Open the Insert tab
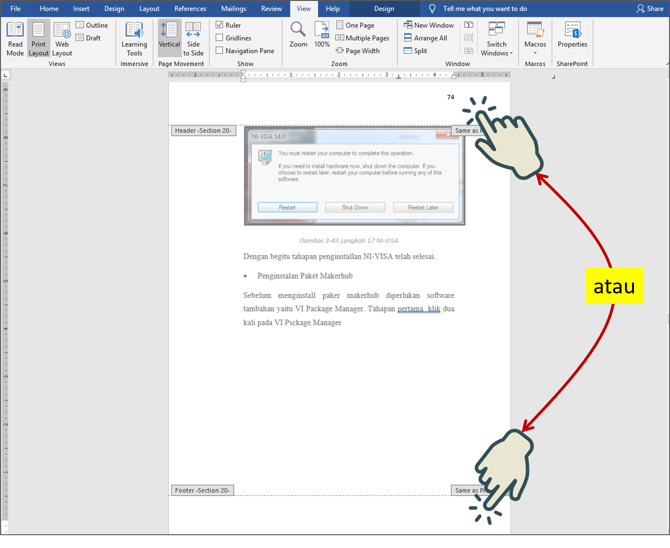The height and width of the screenshot is (548, 670). click(81, 9)
